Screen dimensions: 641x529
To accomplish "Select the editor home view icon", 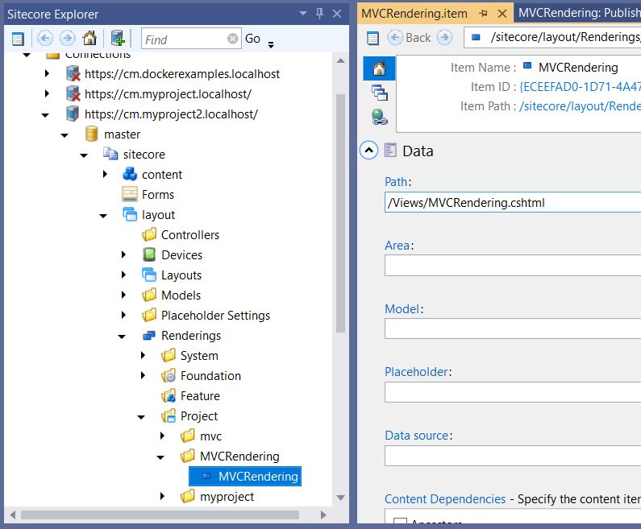I will 380,68.
